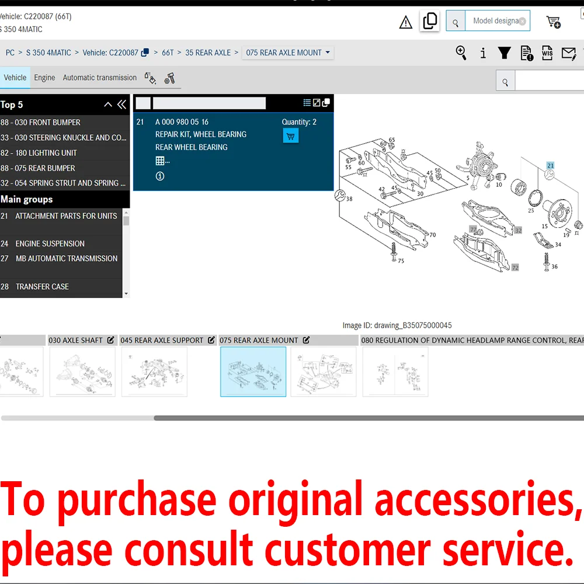The height and width of the screenshot is (584, 584).
Task: Select callout 72 in the drawing
Action: (x=515, y=267)
